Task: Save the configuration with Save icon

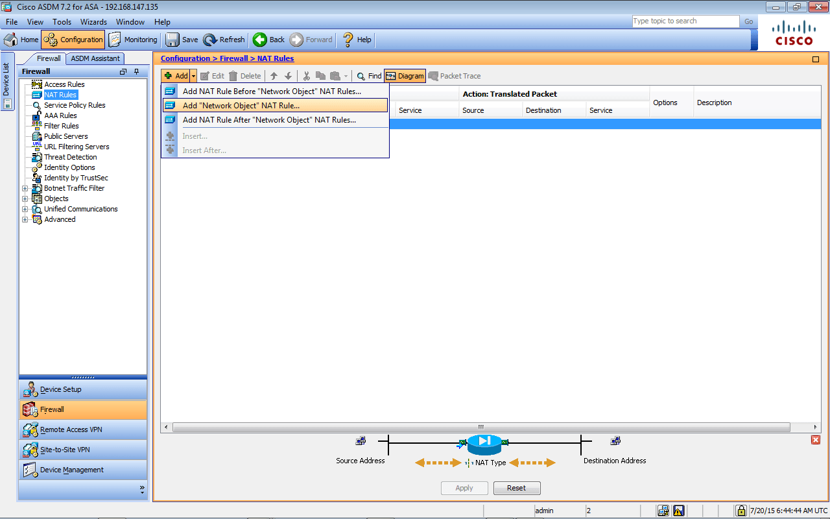Action: point(182,40)
